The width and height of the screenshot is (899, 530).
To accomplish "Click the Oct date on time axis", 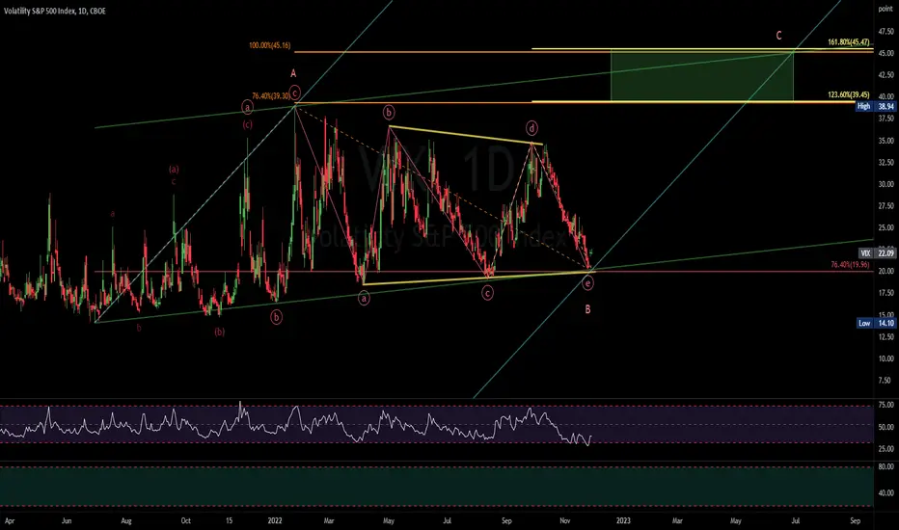I will click(x=186, y=520).
